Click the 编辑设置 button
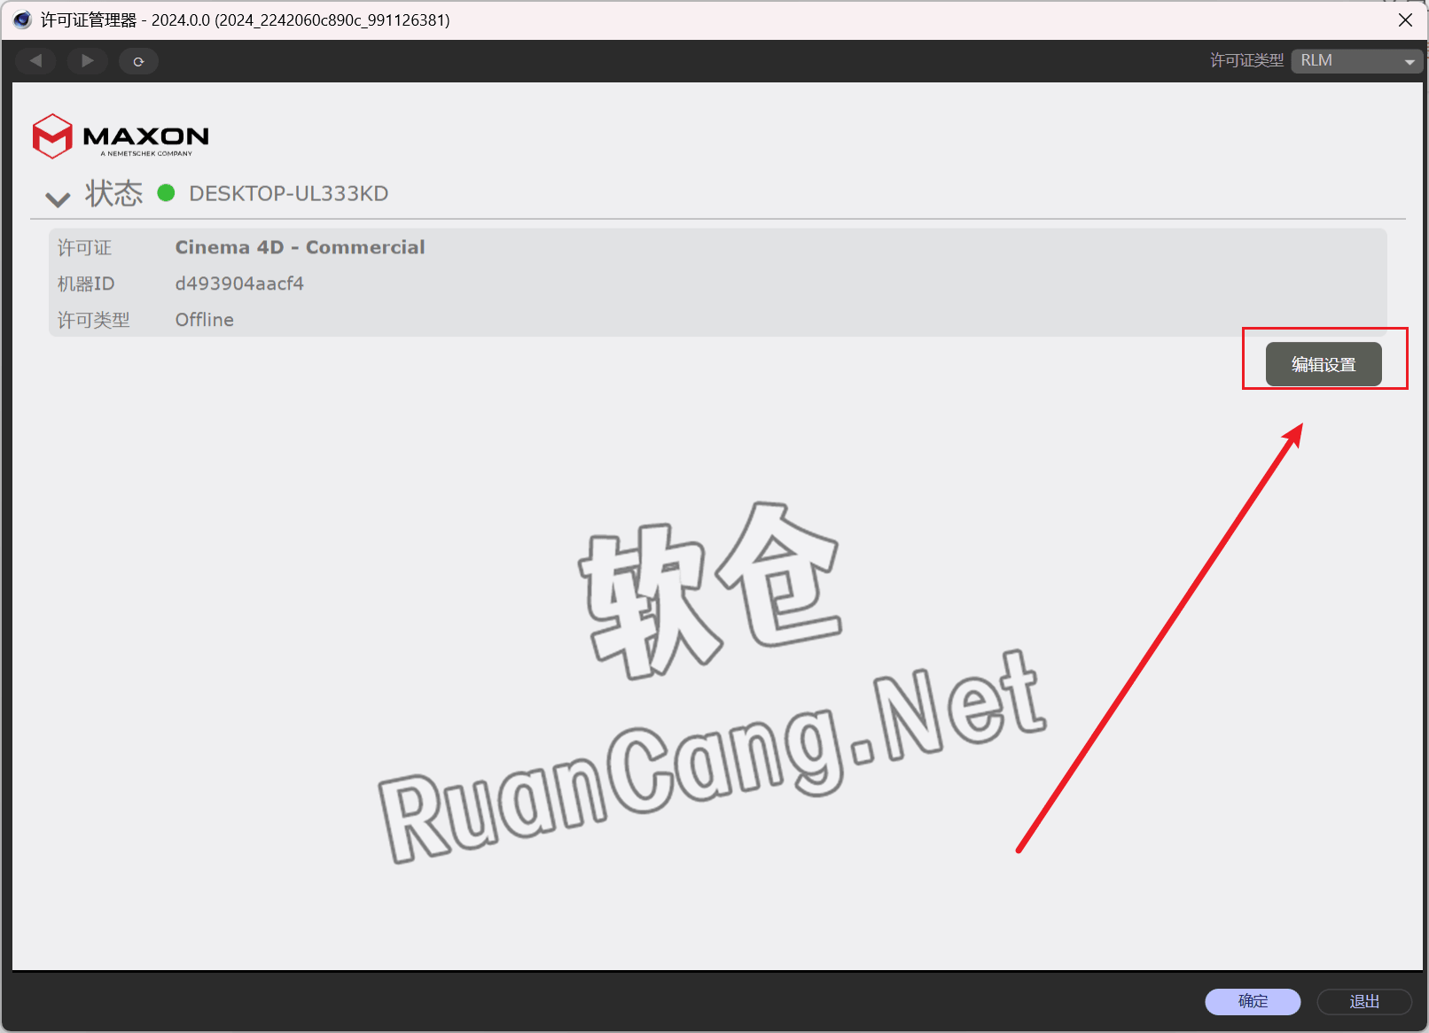This screenshot has height=1033, width=1429. (x=1324, y=364)
